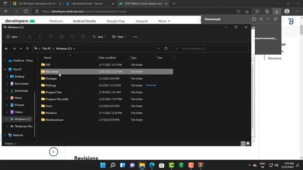Open the More dropdown on developers site
The height and width of the screenshot is (170, 303).
(164, 21)
